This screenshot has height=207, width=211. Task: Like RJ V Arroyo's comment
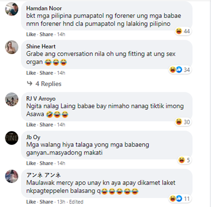[31, 125]
